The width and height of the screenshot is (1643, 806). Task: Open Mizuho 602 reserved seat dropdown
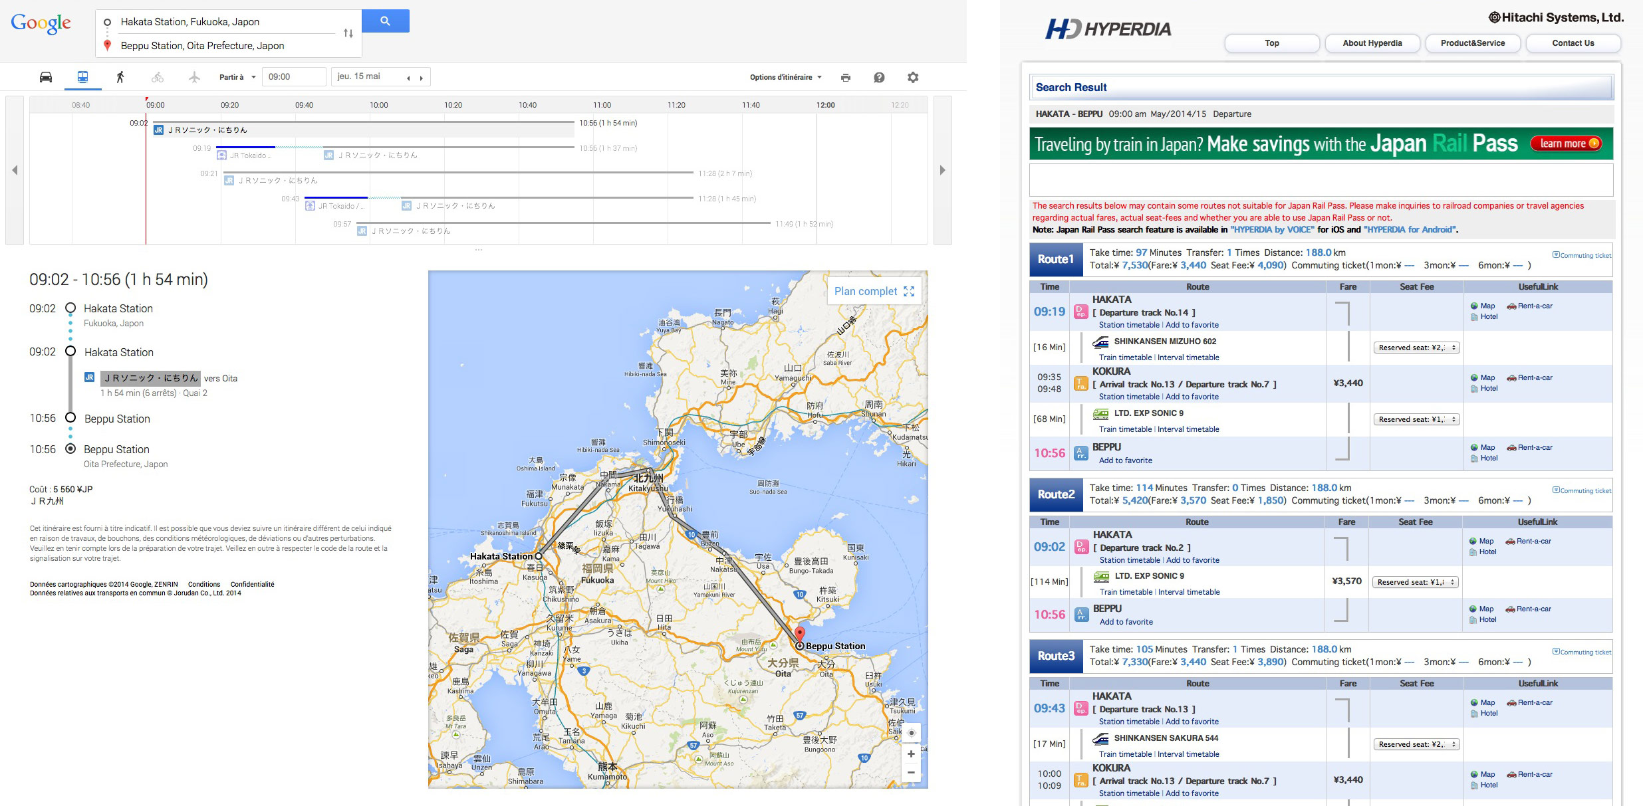[1416, 348]
